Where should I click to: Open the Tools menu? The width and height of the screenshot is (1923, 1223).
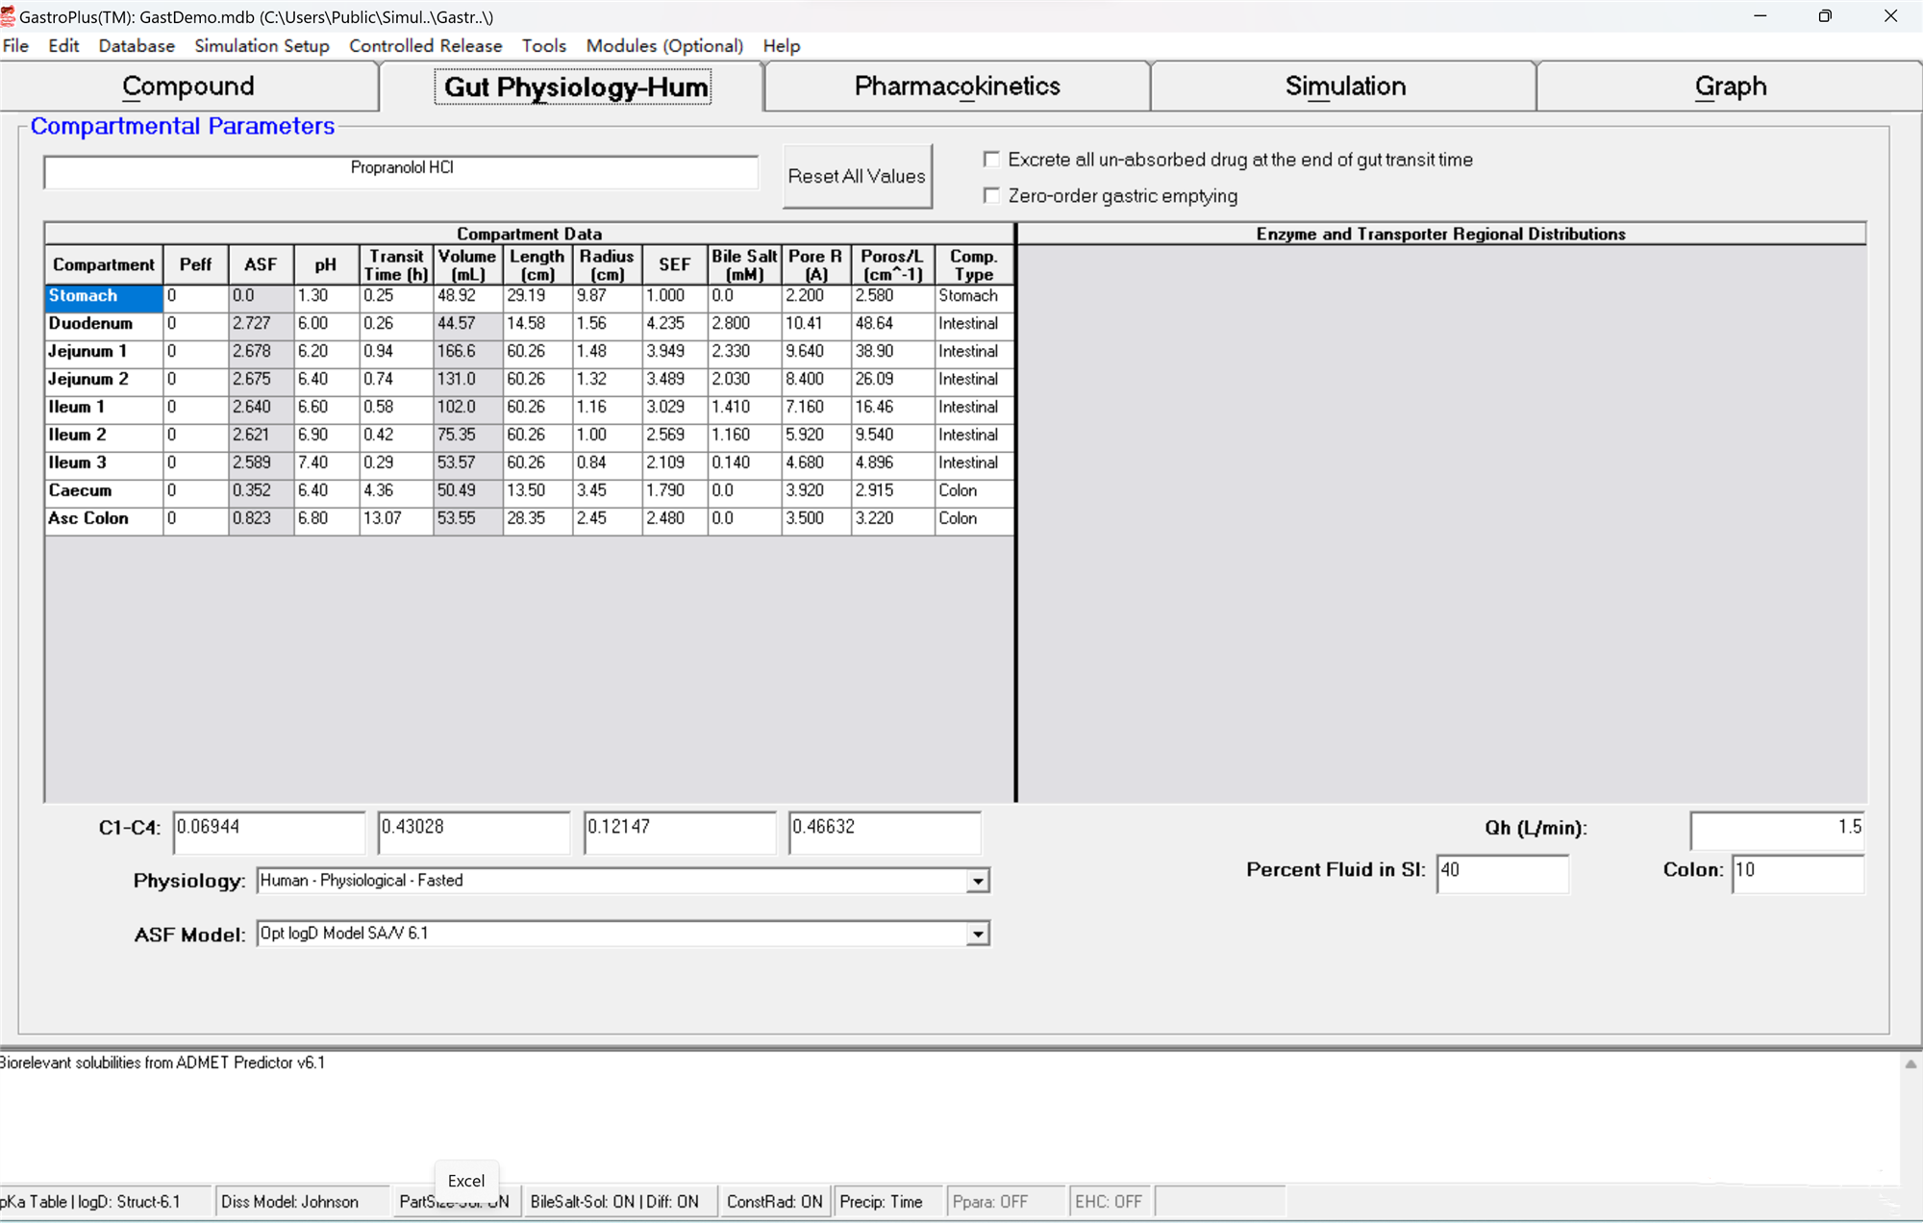pos(544,46)
